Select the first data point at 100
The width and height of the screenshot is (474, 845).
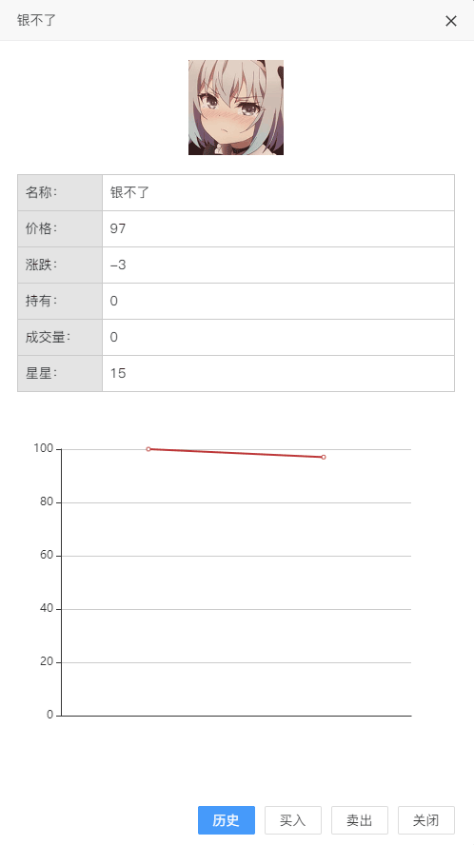148,449
